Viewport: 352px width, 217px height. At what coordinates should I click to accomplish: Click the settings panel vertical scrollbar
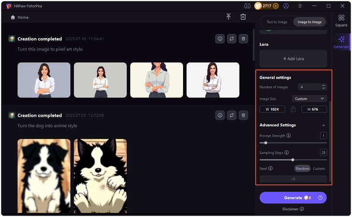click(x=330, y=141)
